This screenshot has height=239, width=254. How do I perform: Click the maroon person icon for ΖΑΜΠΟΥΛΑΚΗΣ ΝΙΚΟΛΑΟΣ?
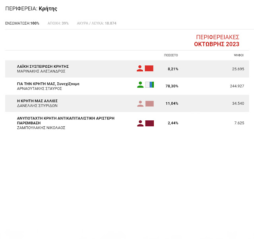pos(140,123)
